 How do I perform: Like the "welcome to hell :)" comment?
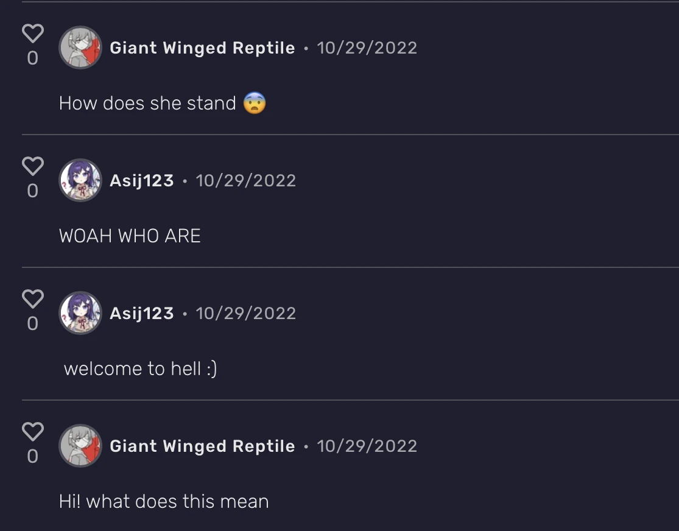pos(33,298)
